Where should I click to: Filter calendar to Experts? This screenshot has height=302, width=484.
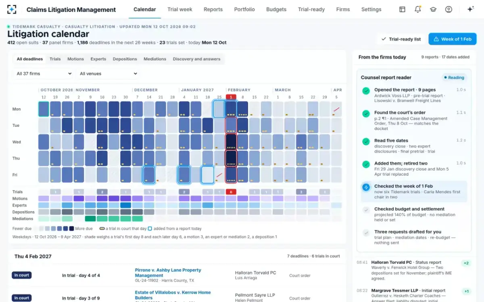tap(98, 59)
